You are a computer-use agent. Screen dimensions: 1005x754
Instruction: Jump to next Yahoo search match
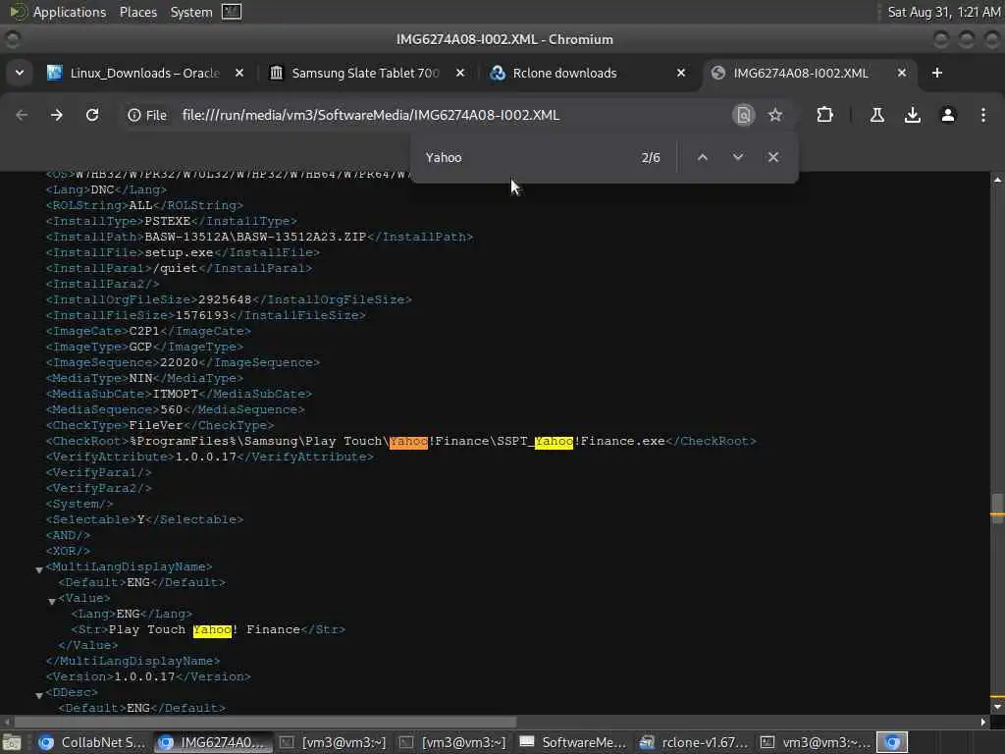coord(738,157)
